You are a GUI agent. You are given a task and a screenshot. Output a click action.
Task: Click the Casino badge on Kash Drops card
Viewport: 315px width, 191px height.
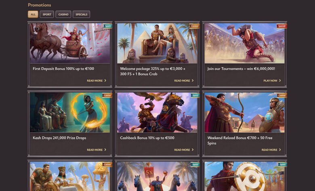[107, 96]
